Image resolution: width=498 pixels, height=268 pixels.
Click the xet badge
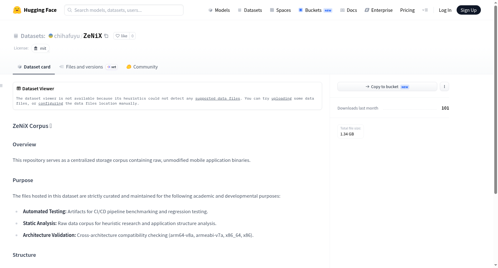click(x=112, y=67)
